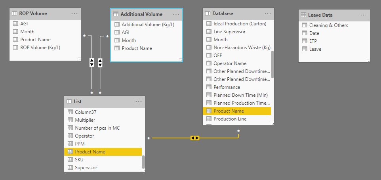Select the ROP Volume table title
The height and width of the screenshot is (180, 381).
pos(33,13)
